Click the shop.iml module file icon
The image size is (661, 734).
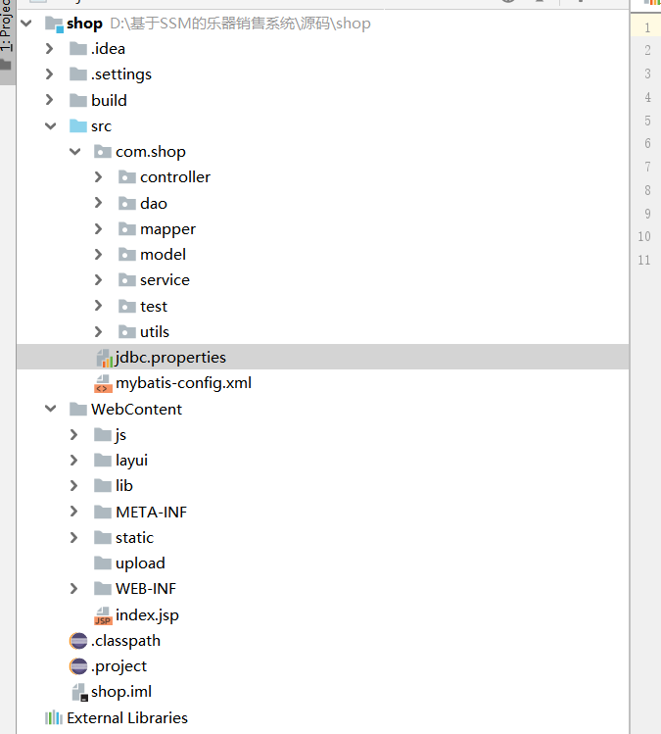pyautogui.click(x=79, y=692)
